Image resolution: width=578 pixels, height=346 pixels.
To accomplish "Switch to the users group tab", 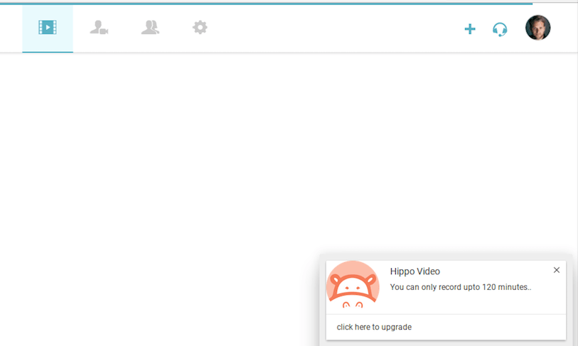I will (x=150, y=28).
